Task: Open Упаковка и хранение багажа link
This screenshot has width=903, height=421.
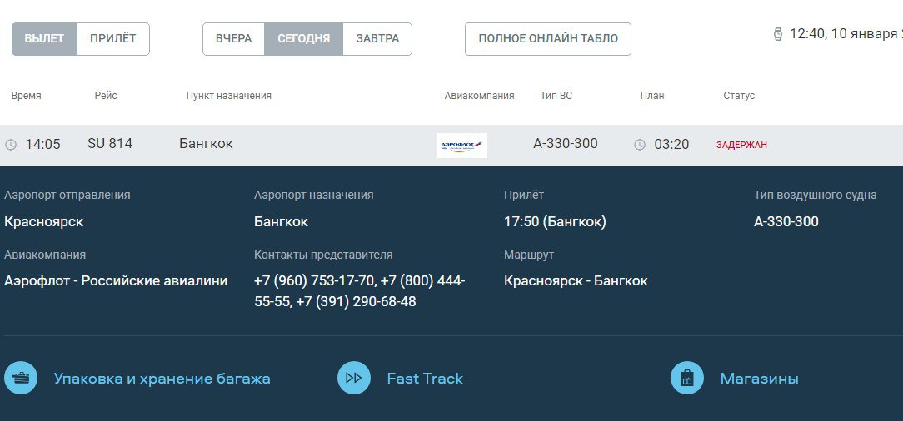Action: pyautogui.click(x=162, y=379)
